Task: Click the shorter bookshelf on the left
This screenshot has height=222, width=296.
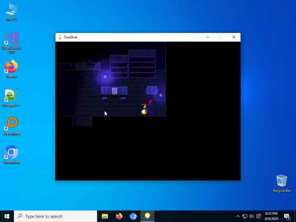Action: (x=119, y=66)
